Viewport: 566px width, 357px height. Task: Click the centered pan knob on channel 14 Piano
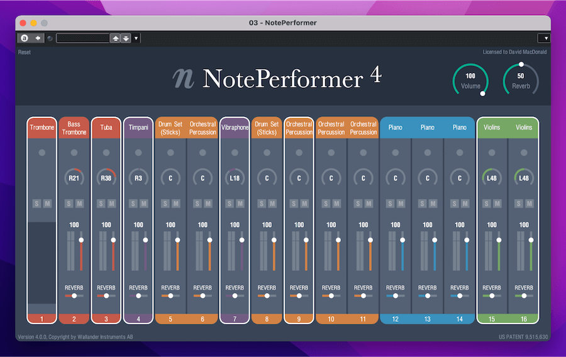pos(460,178)
